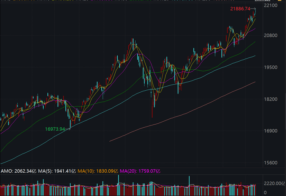
Task: Click the green 16973.94 low price label
Action: coord(55,129)
